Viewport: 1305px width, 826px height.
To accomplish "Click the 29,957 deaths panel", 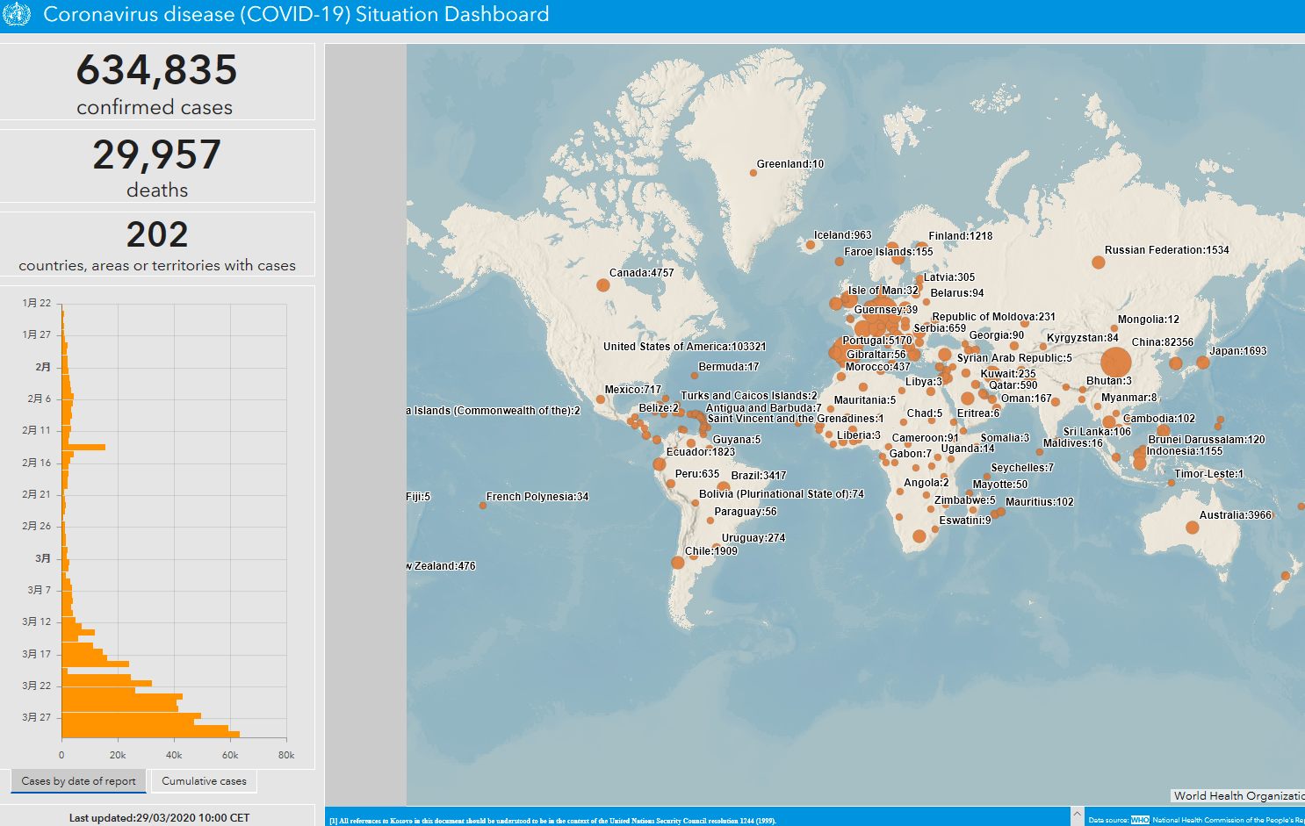I will point(156,166).
